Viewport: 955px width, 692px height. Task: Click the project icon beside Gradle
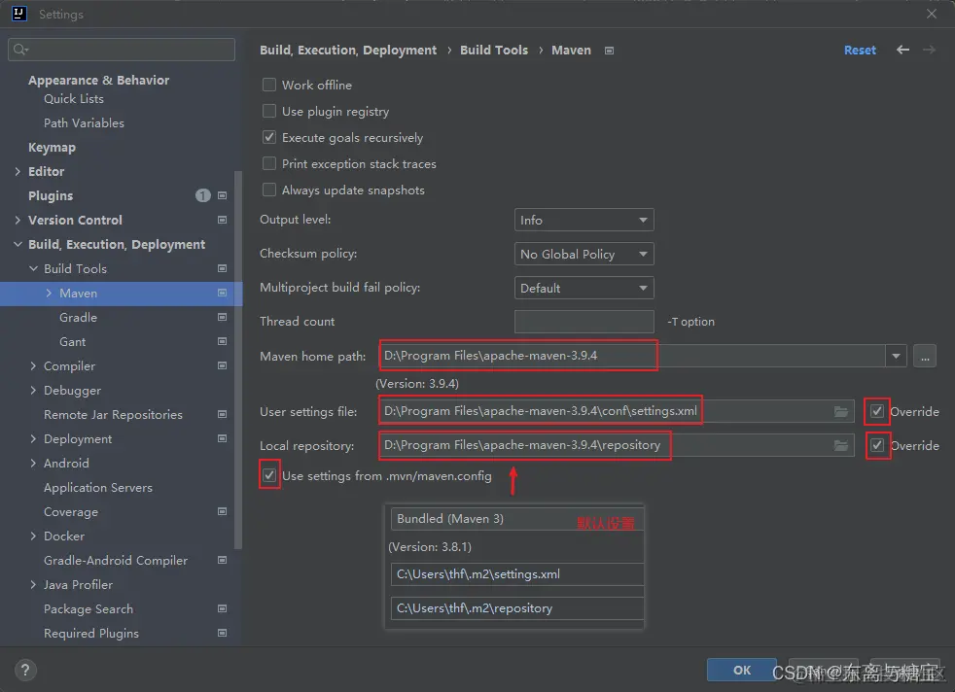click(x=223, y=317)
